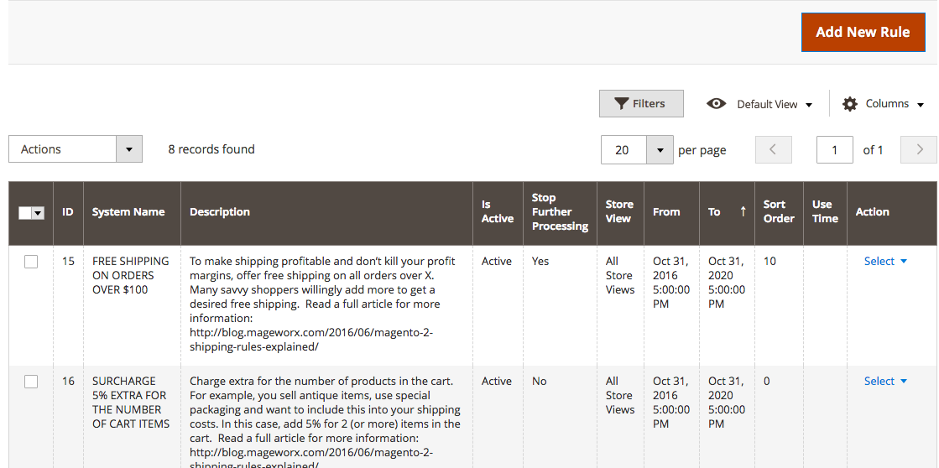
Task: Click SURCHARGE 5% EXTRA system name
Action: tap(131, 403)
